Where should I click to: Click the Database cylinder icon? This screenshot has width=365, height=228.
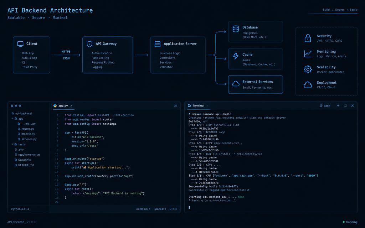[236, 29]
